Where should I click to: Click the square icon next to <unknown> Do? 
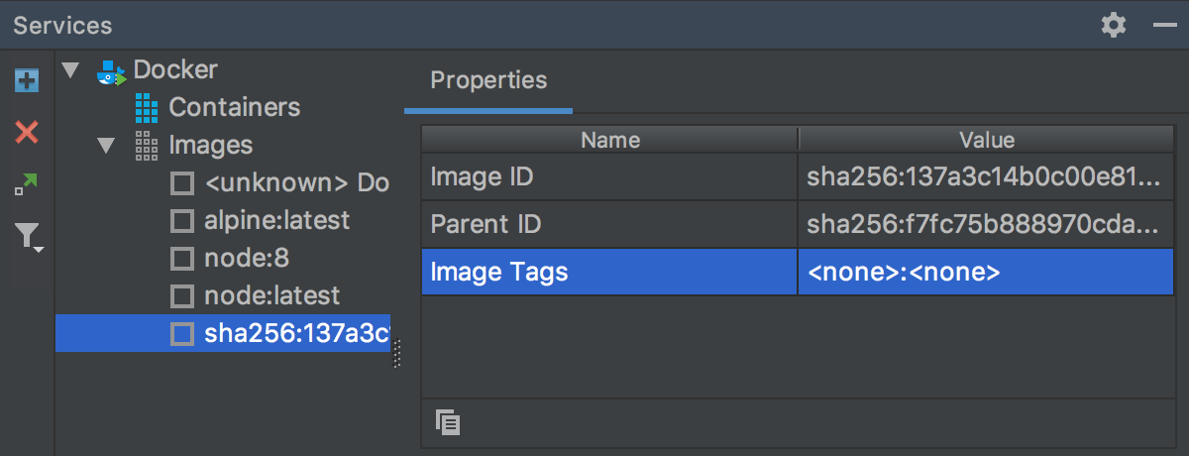[182, 183]
